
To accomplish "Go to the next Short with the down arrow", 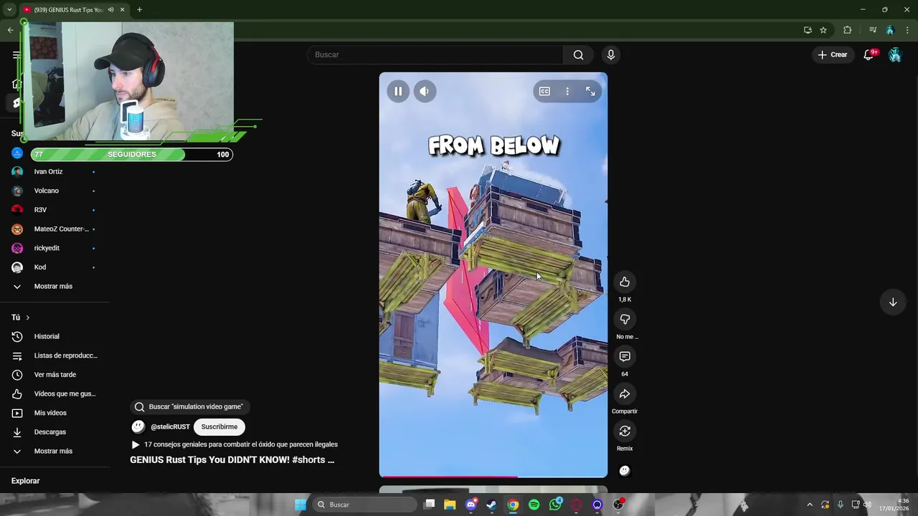I will click(x=893, y=302).
